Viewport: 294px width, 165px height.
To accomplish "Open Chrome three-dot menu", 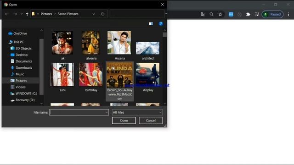I will [x=288, y=14].
